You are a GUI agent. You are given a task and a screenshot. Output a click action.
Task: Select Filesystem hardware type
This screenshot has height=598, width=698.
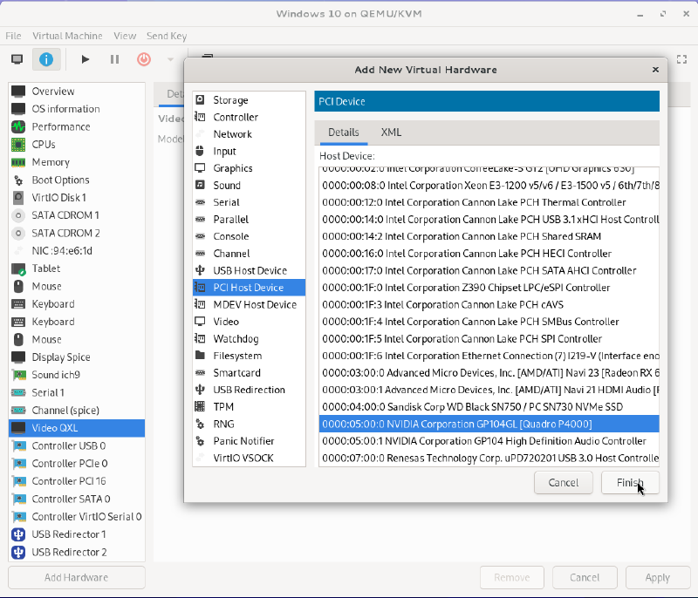[x=250, y=356]
